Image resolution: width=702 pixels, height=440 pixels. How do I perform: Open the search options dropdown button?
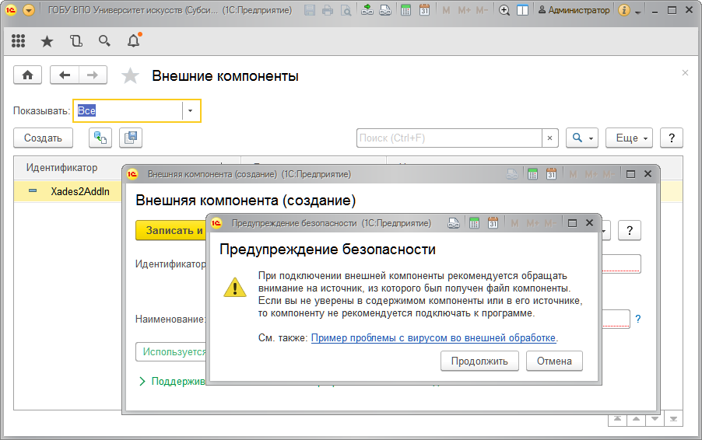[x=582, y=138]
